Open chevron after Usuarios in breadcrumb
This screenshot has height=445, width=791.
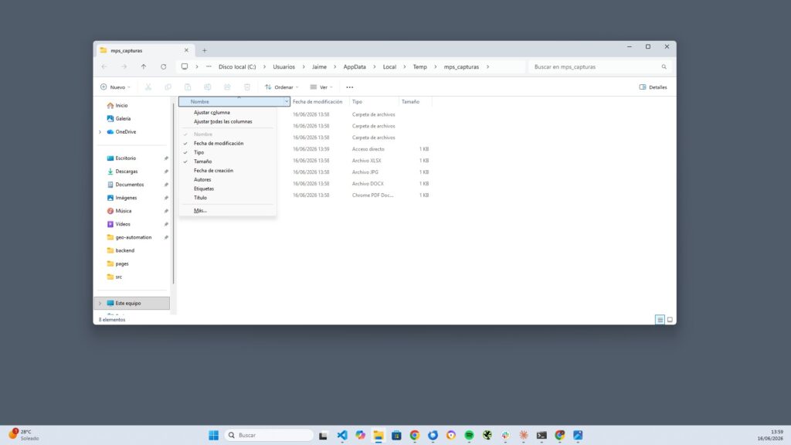tap(304, 66)
